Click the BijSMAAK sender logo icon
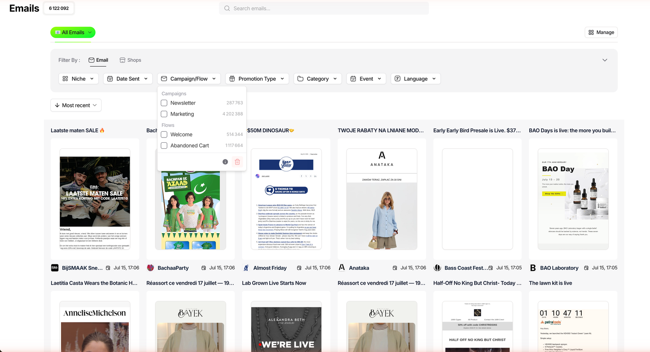 click(x=54, y=268)
